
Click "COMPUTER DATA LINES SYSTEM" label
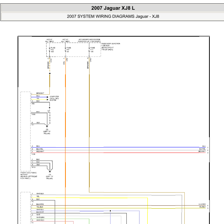(54, 98)
